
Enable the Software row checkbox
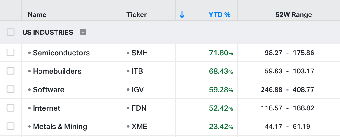(x=10, y=90)
